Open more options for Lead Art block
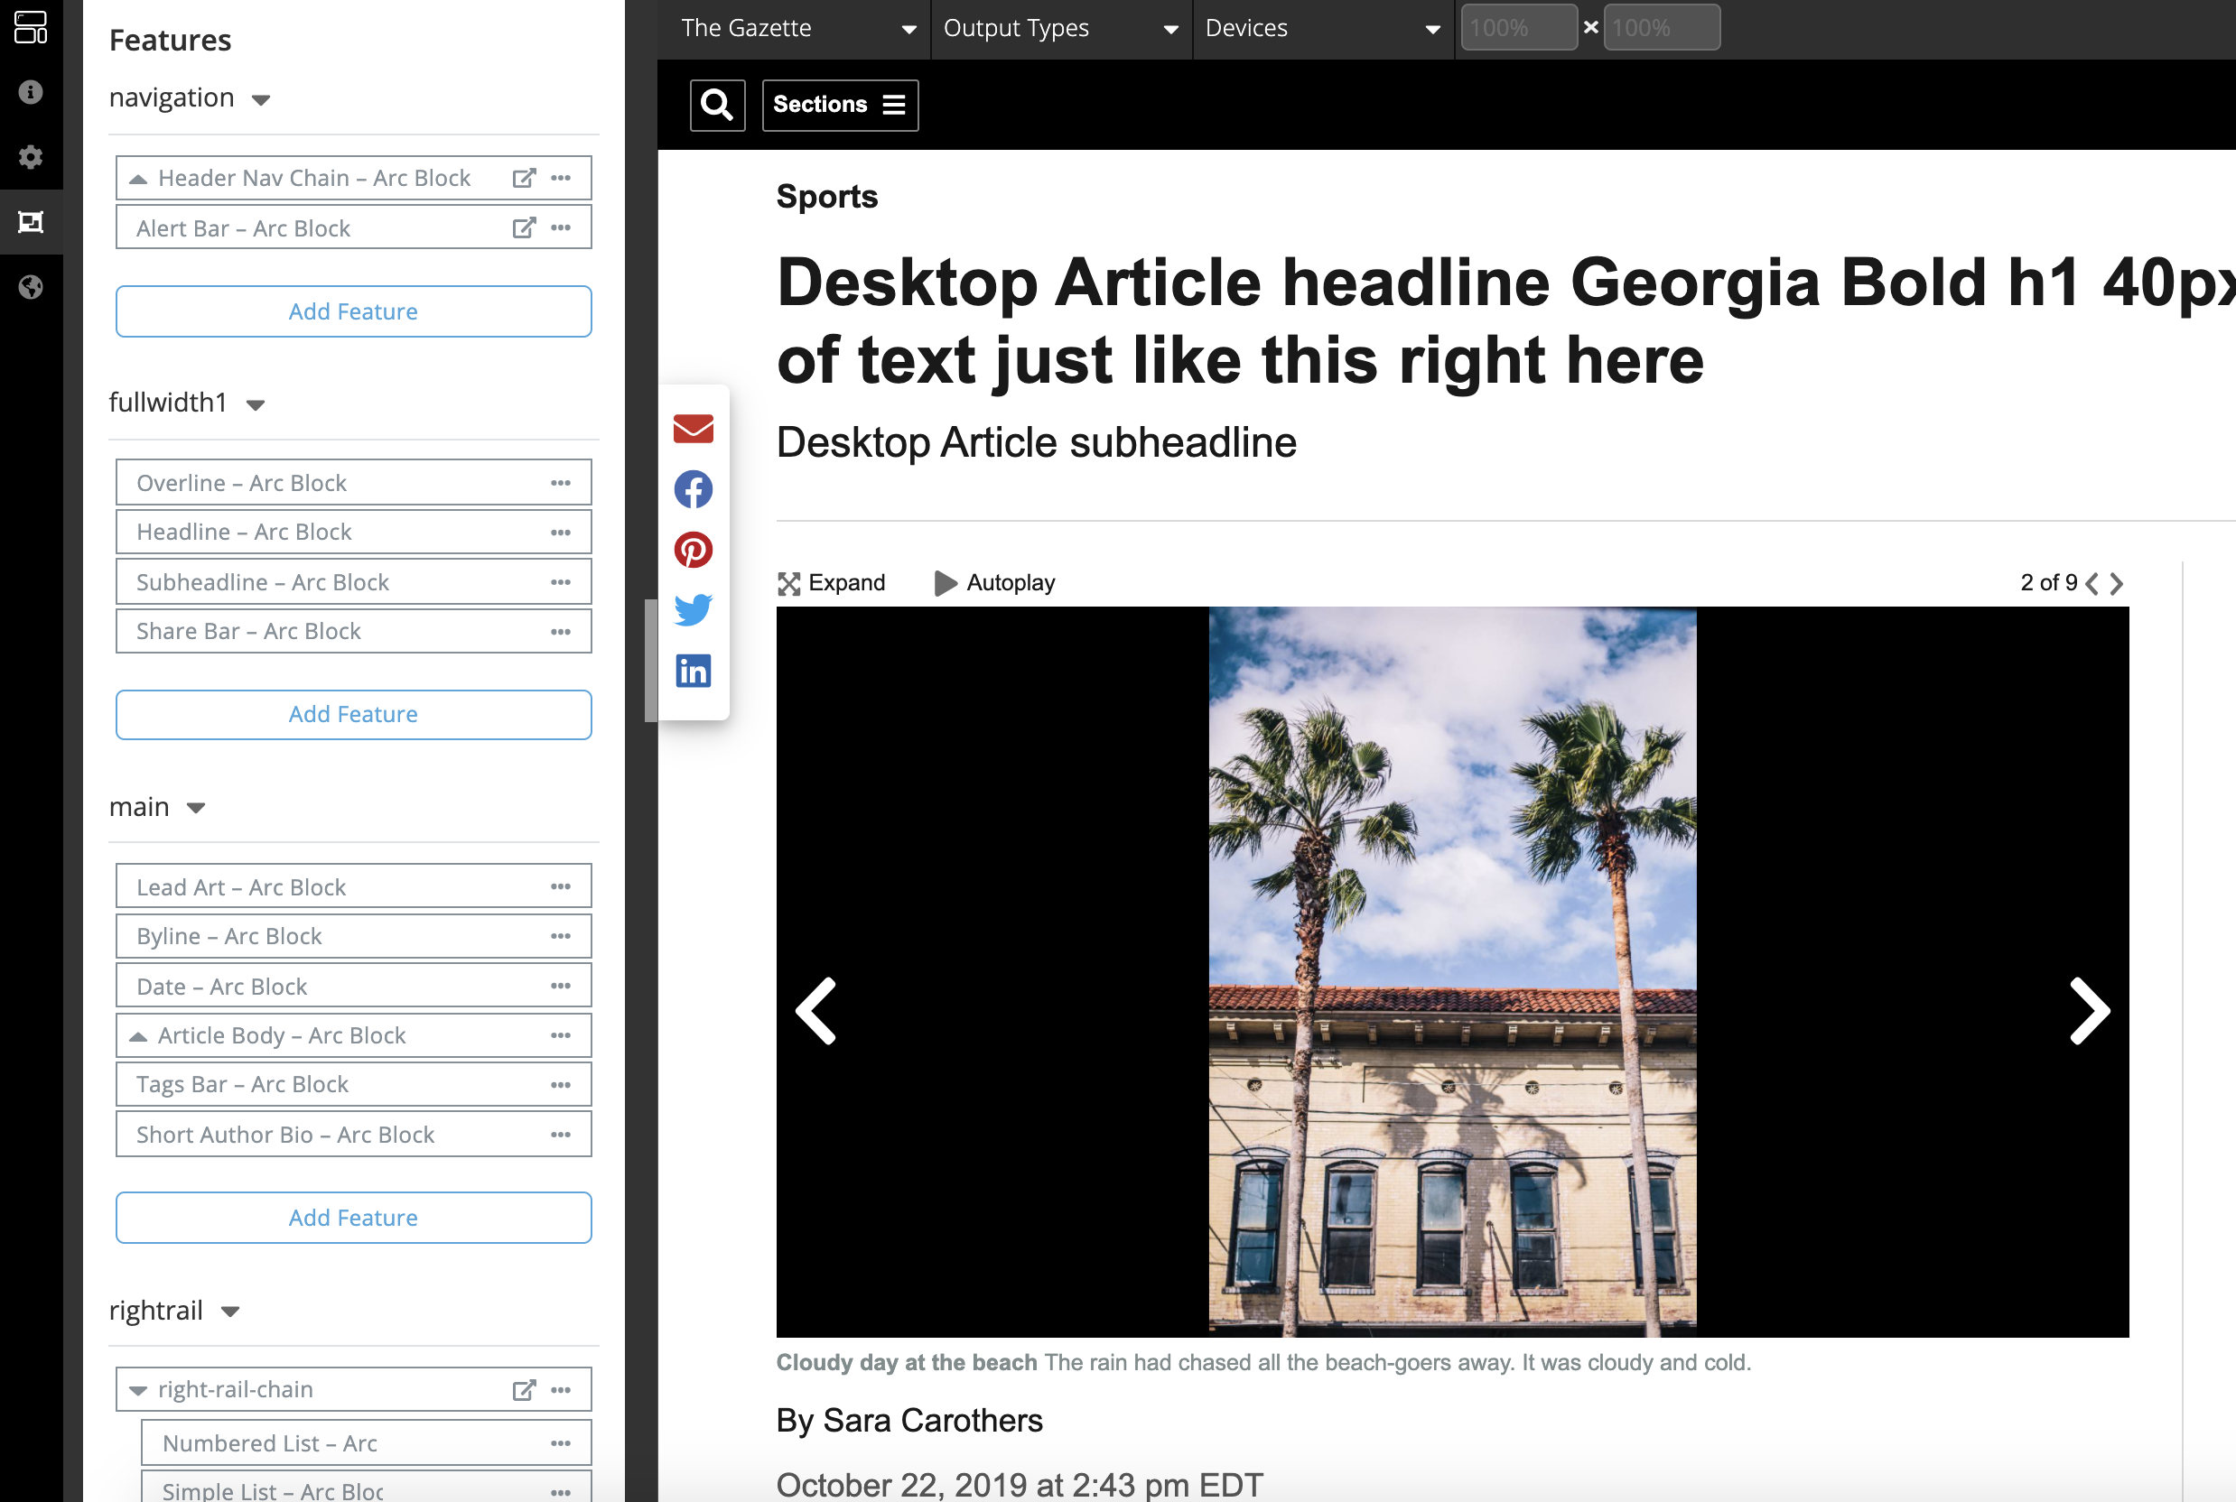This screenshot has width=2236, height=1502. (x=562, y=887)
